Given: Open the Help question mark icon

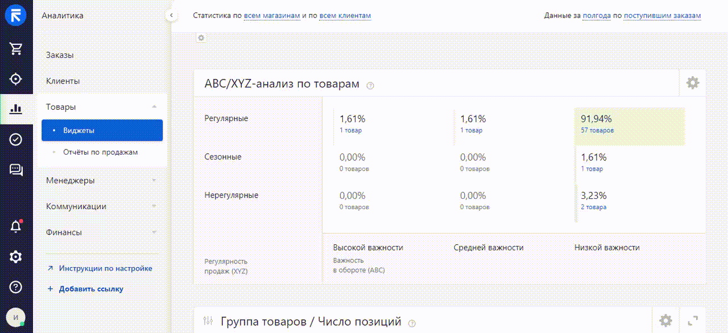Looking at the screenshot, I should [16, 287].
